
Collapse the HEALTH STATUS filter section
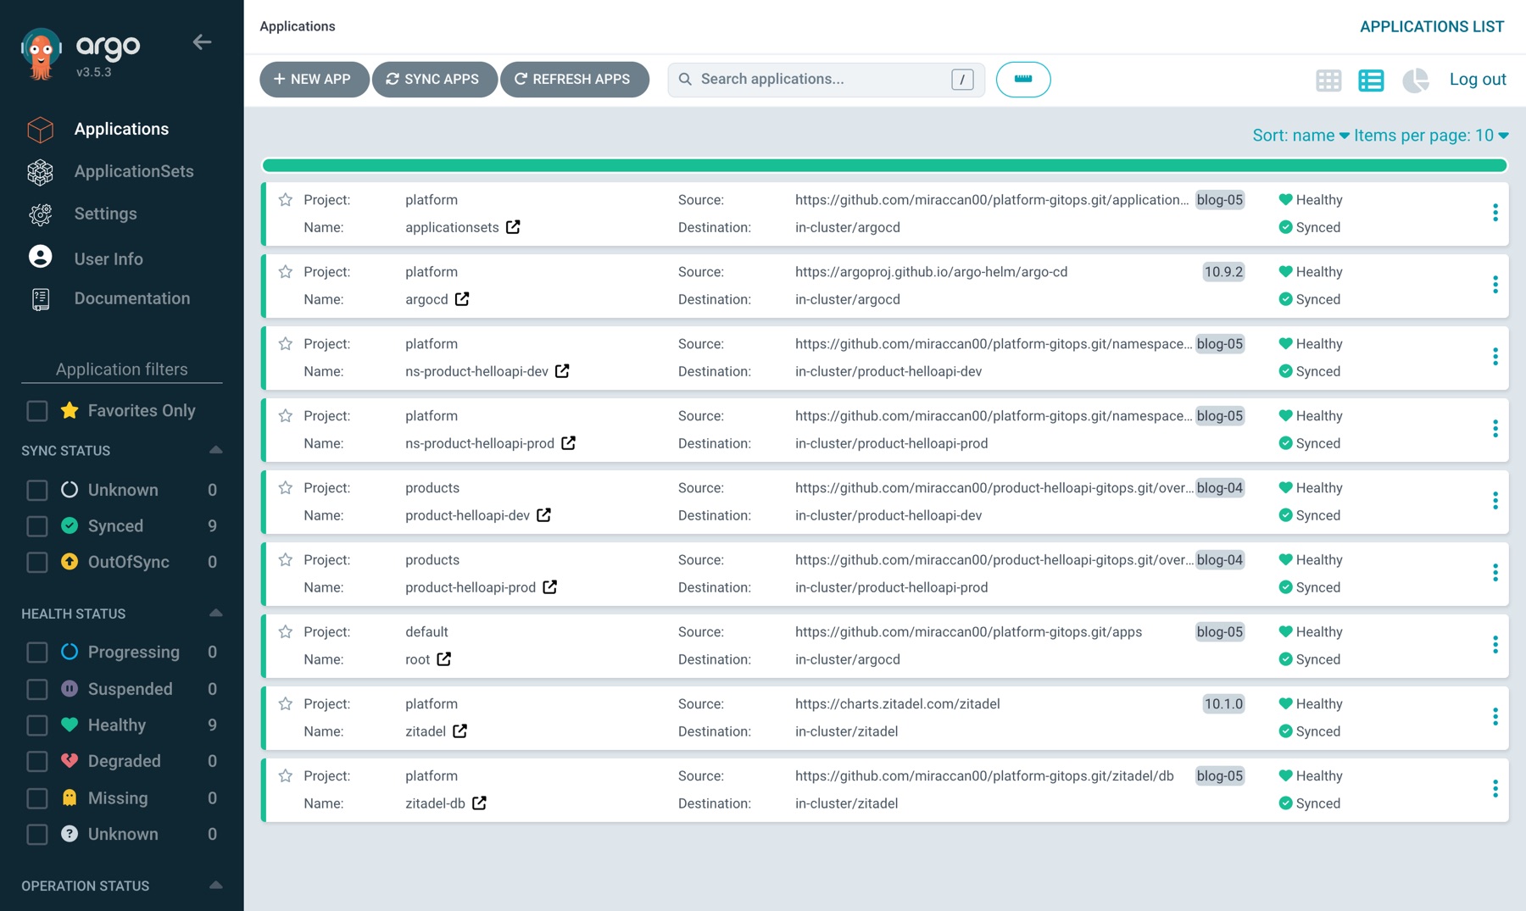215,613
